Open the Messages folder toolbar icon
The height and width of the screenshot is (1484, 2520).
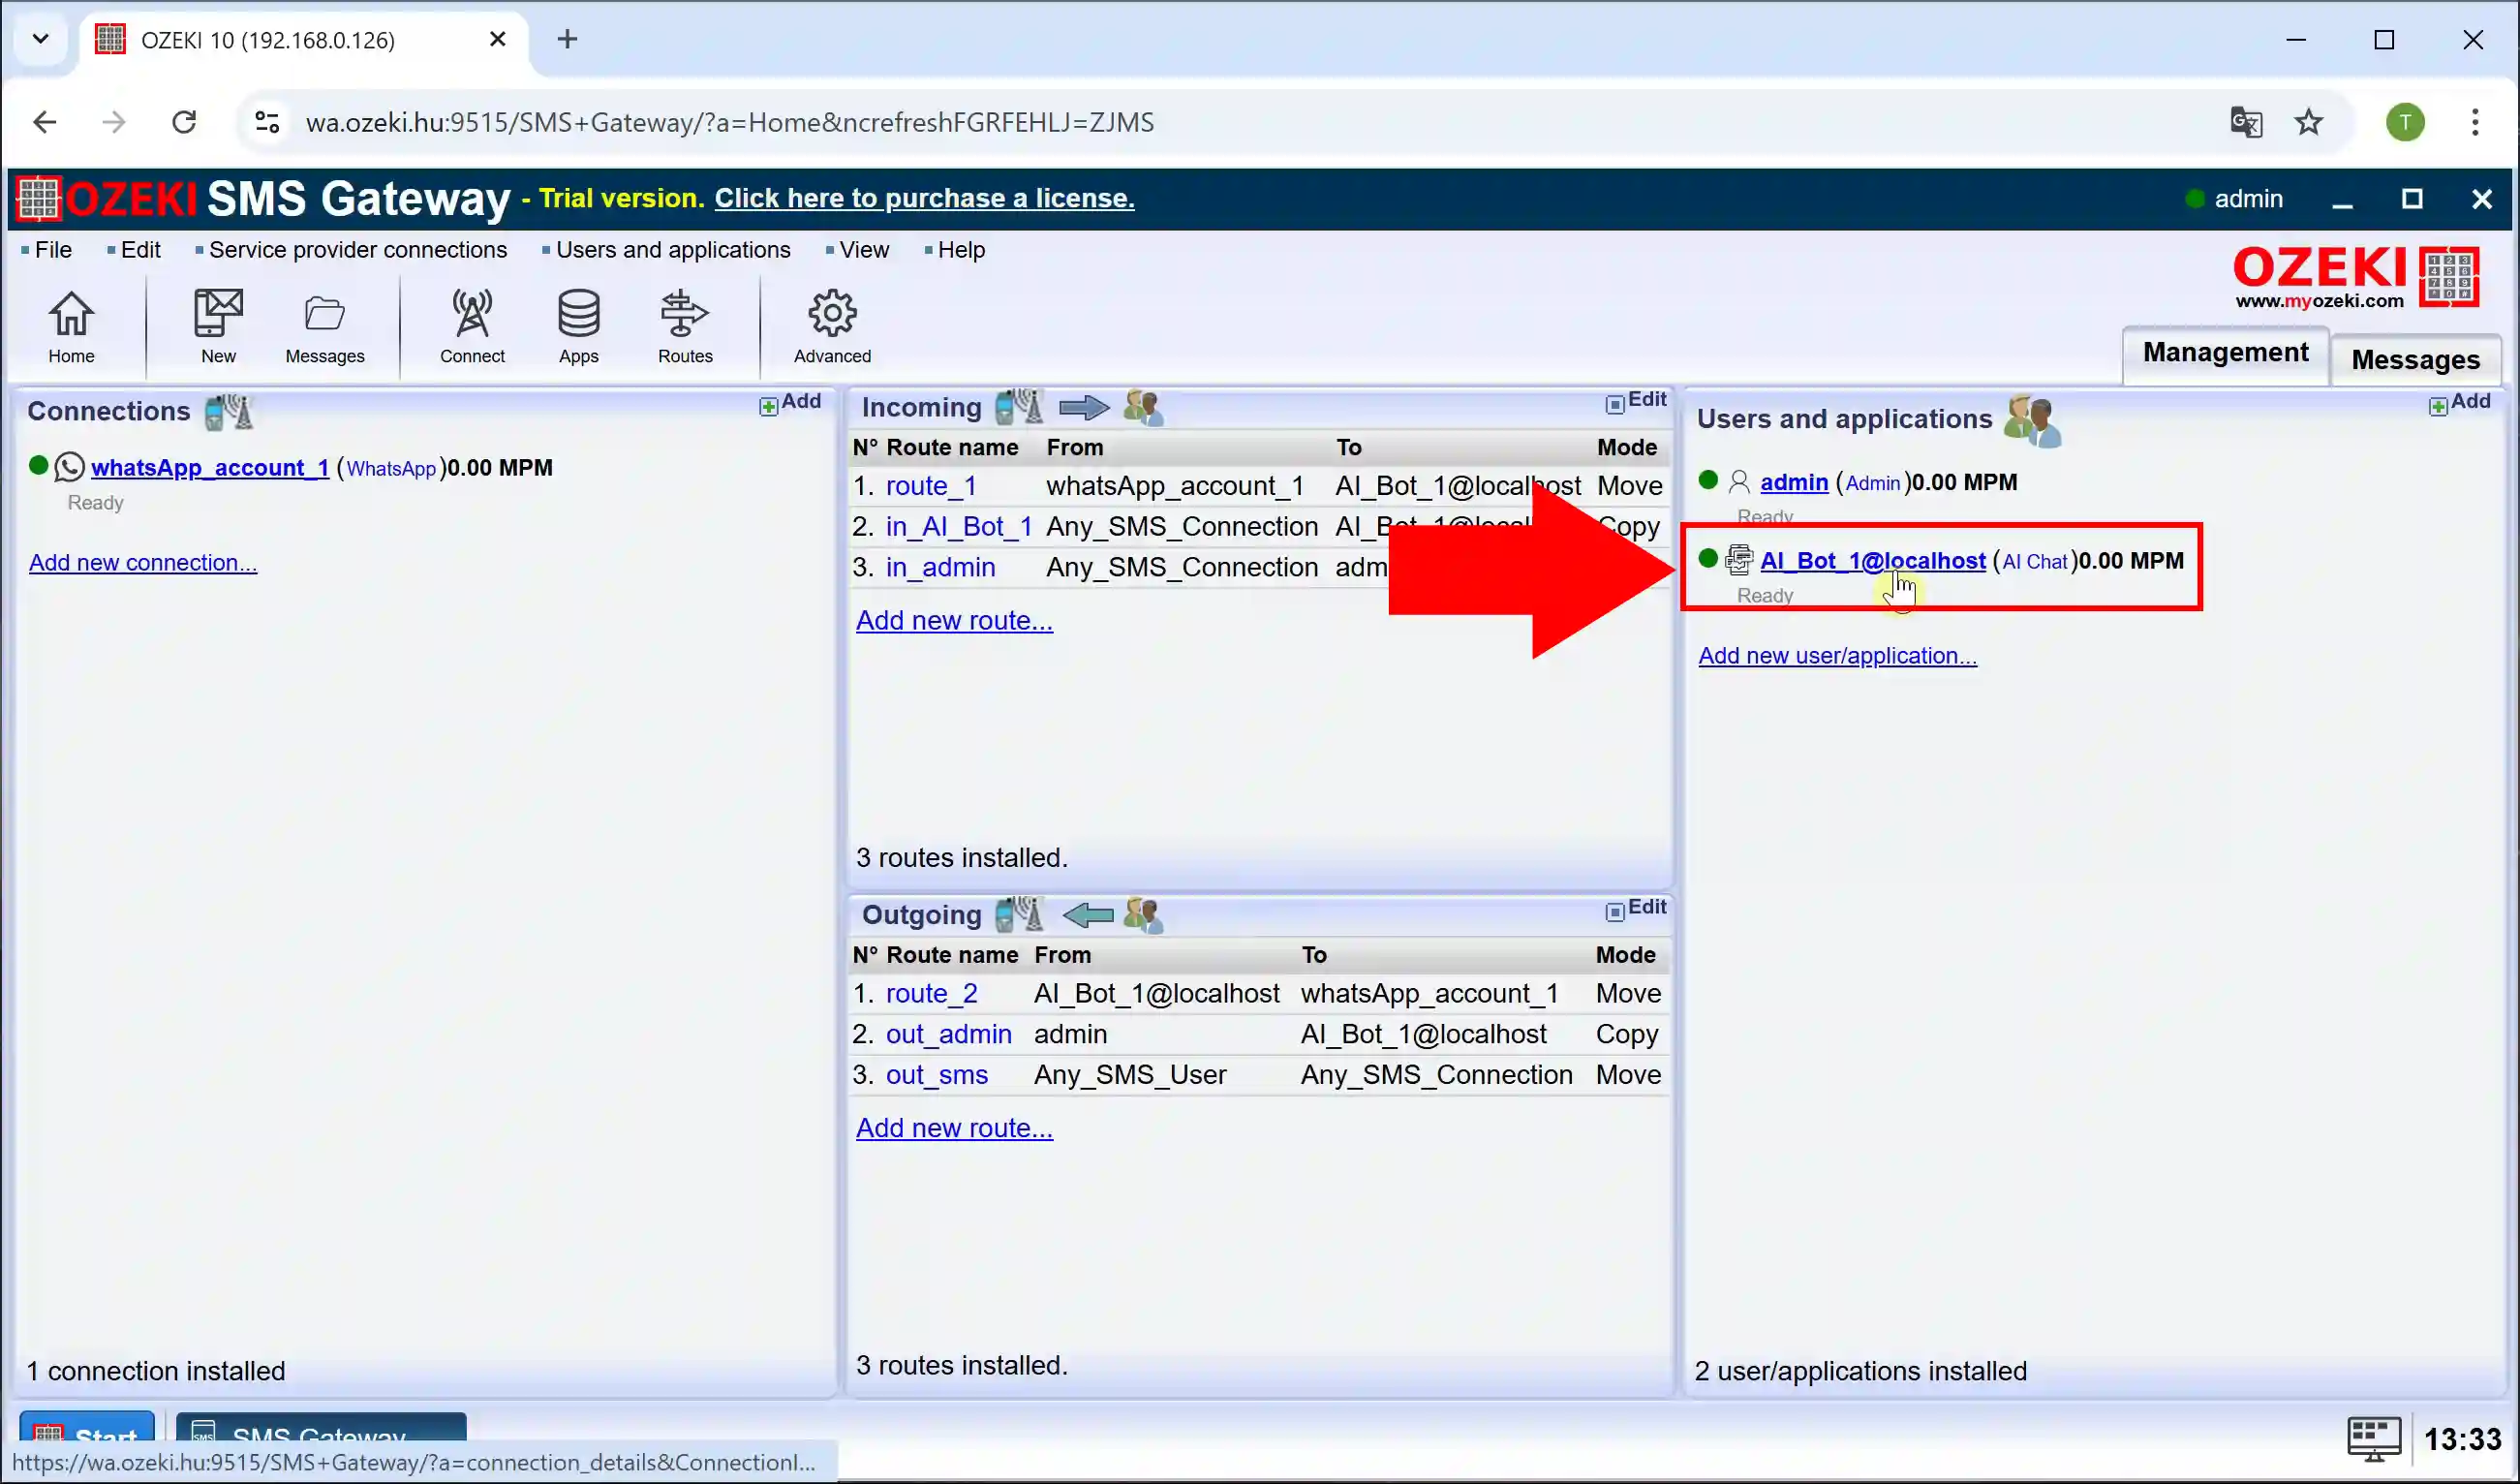(325, 328)
